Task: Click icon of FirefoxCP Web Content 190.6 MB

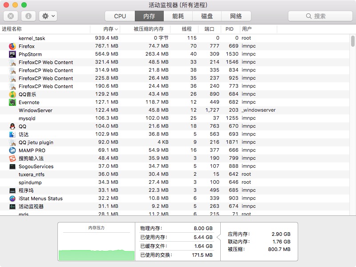Action: (x=12, y=86)
